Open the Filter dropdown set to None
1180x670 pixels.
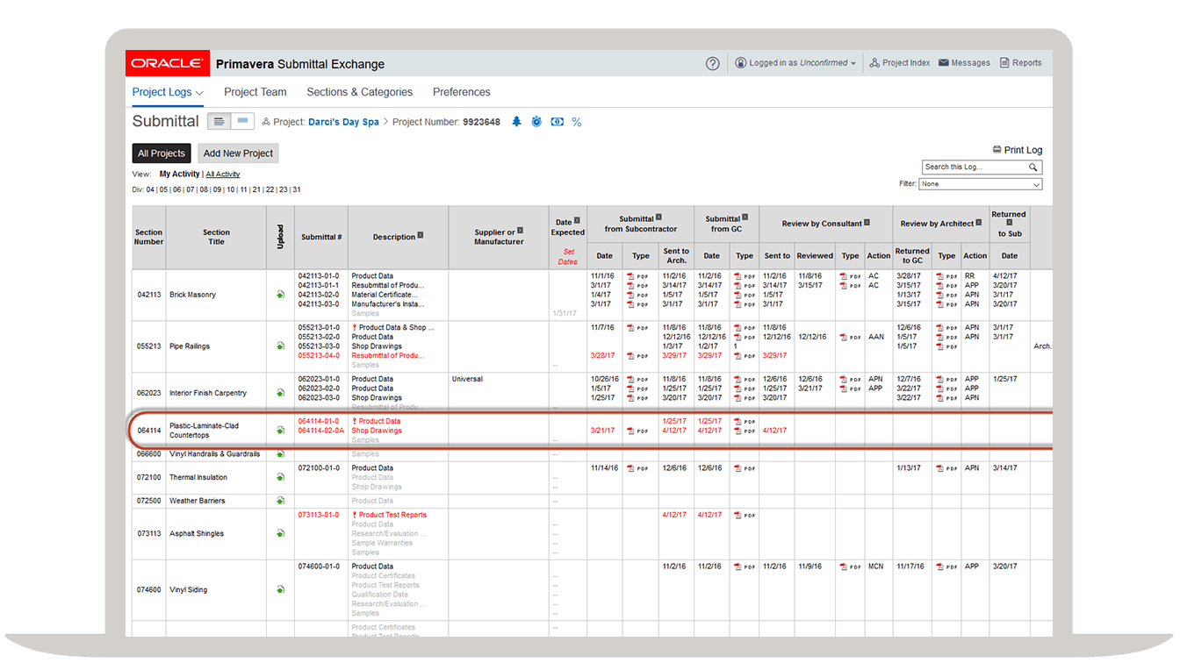[x=980, y=184]
